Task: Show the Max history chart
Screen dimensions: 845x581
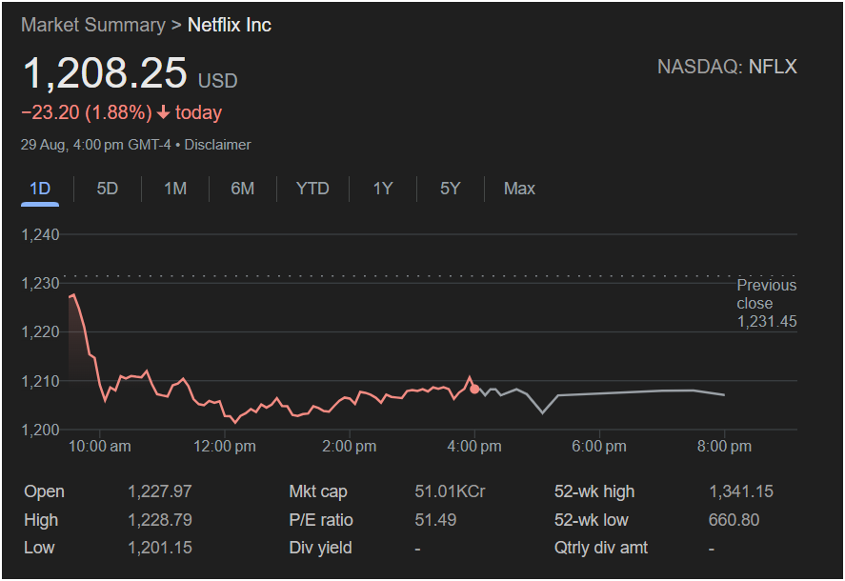Action: tap(519, 189)
